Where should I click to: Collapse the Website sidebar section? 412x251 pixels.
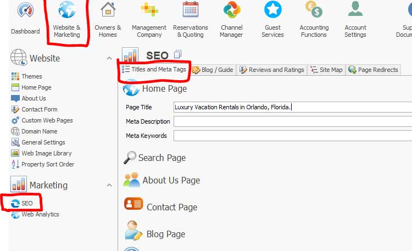click(x=109, y=58)
